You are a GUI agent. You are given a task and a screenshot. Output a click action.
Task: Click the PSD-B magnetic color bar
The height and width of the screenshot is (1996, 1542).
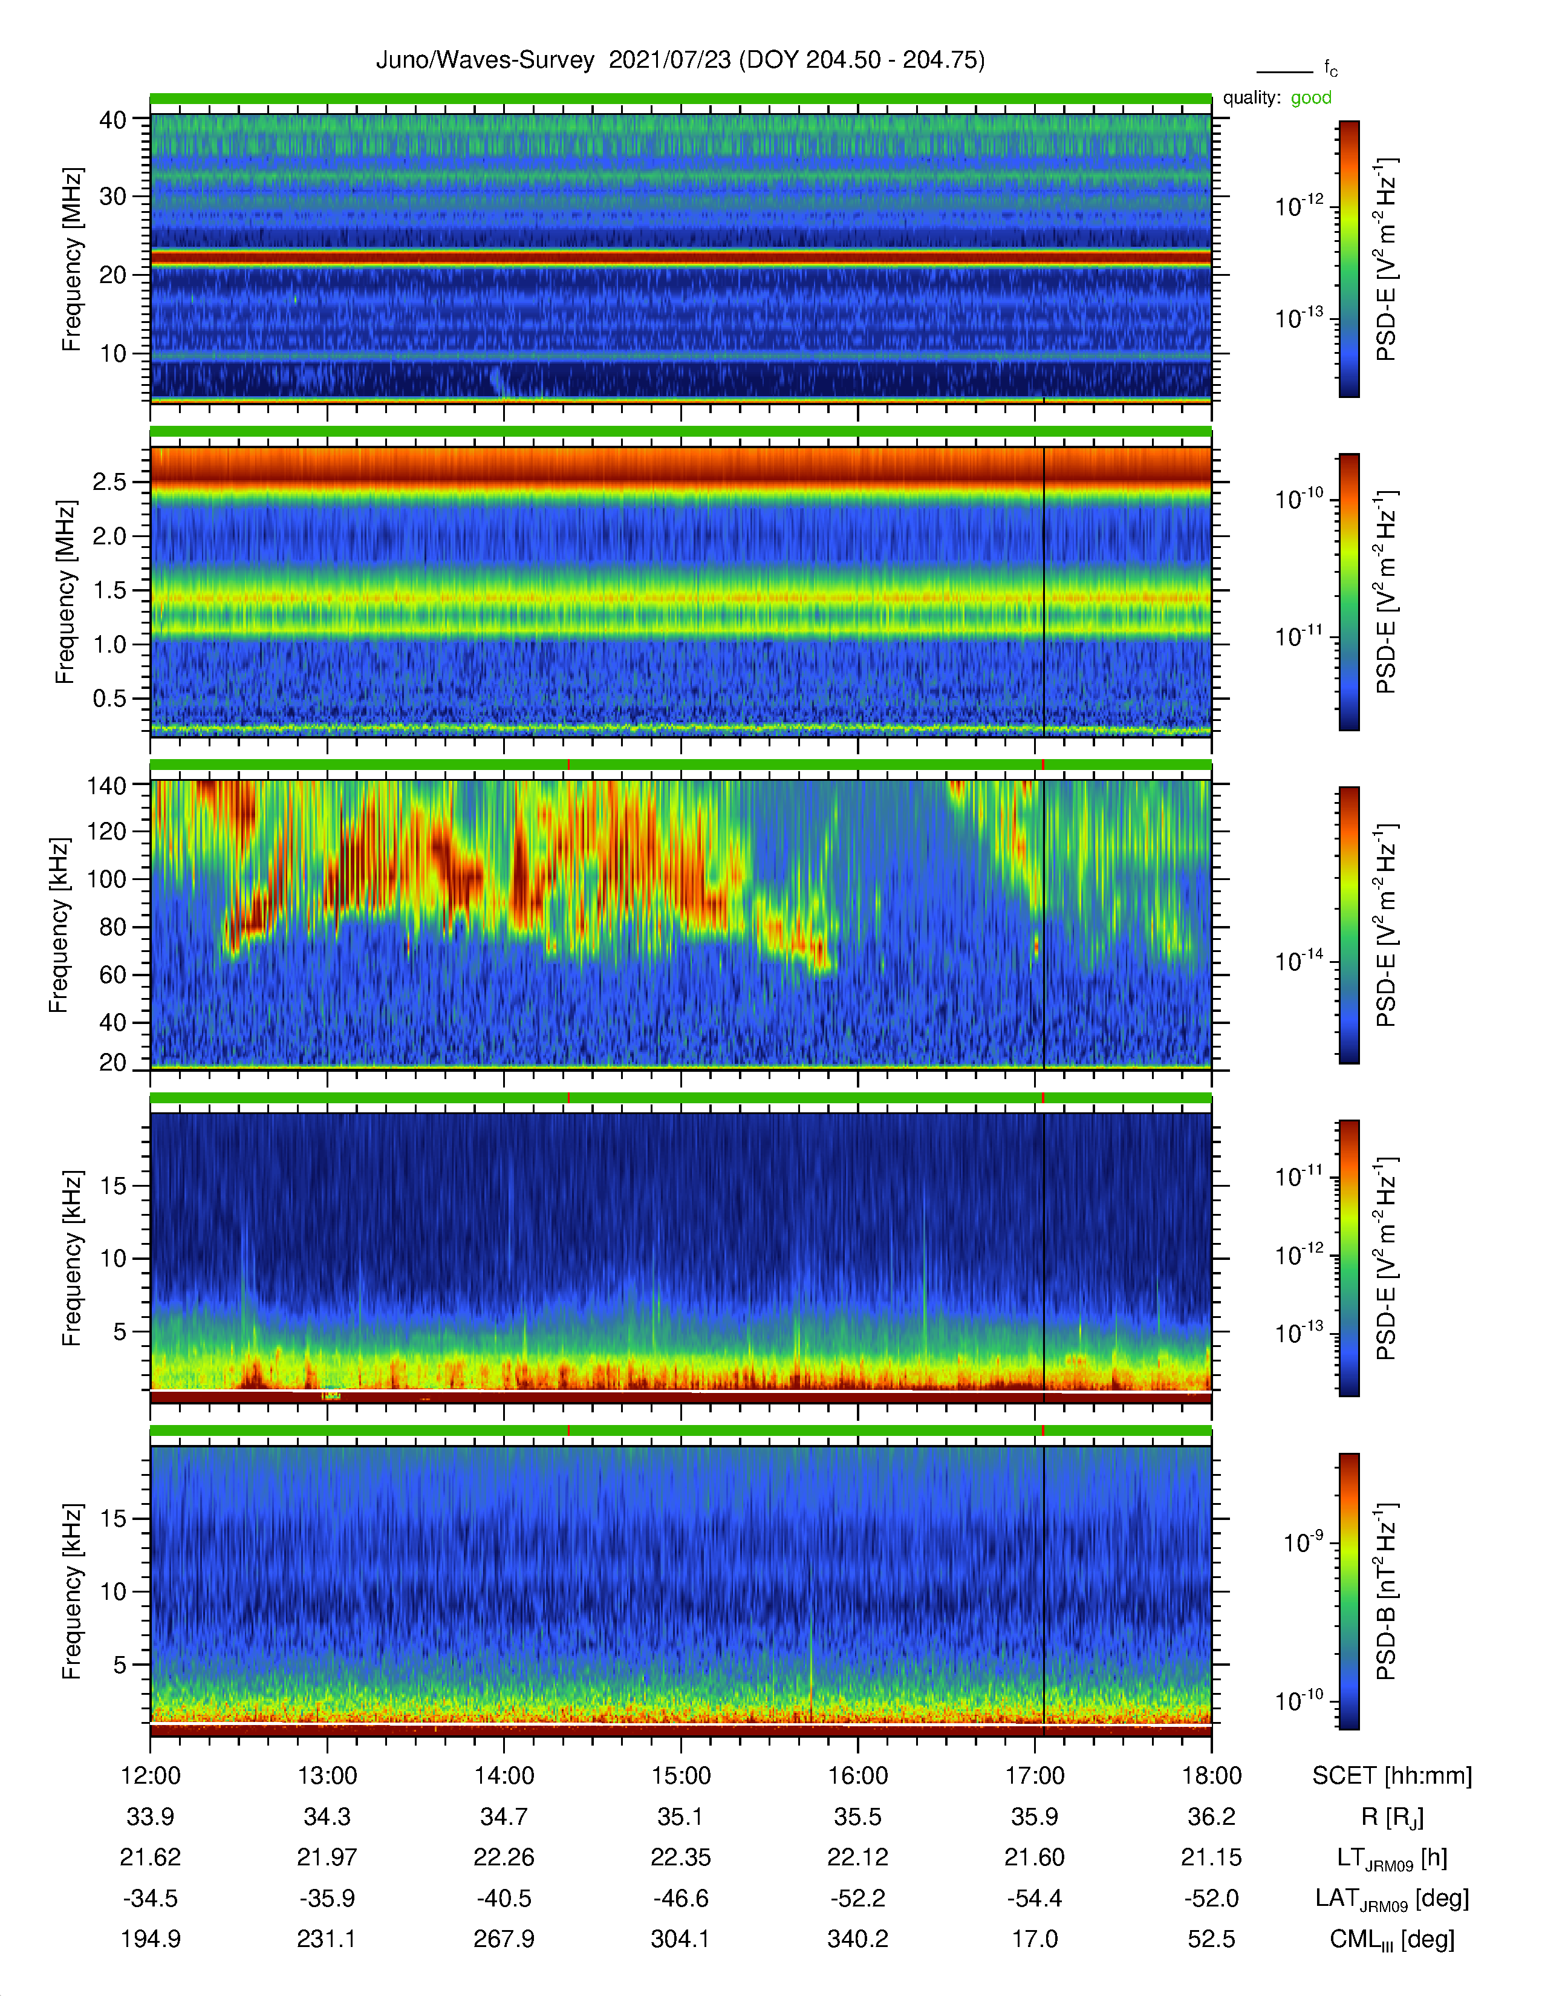tap(1348, 1591)
